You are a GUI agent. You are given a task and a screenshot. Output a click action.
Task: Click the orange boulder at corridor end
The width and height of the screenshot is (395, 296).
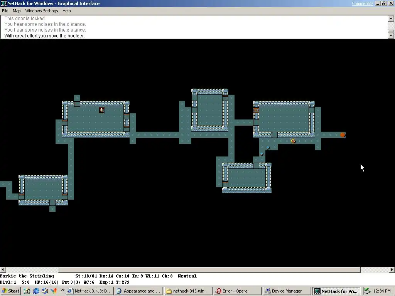[x=343, y=135]
